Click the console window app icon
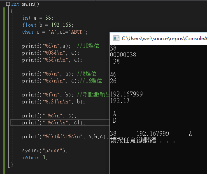 click(x=116, y=38)
